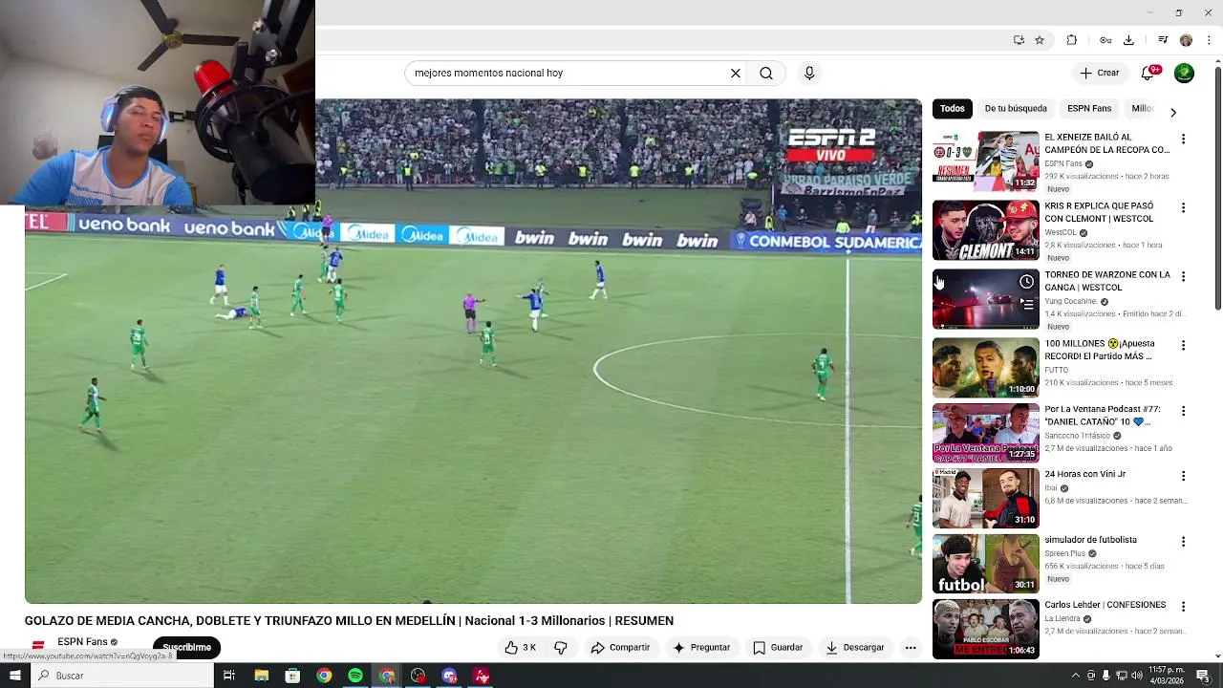Open Spotify from taskbar
The width and height of the screenshot is (1223, 688).
(x=355, y=676)
